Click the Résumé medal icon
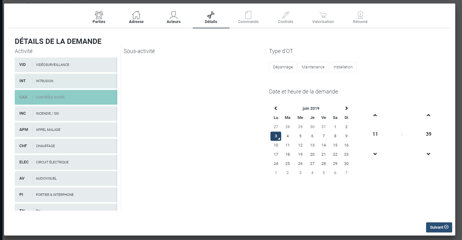The height and width of the screenshot is (240, 462). tap(360, 15)
